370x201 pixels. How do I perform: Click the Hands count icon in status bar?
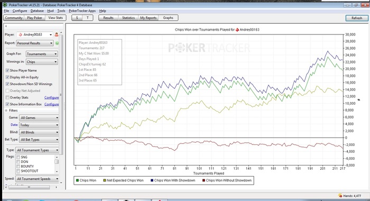pyautogui.click(x=340, y=196)
